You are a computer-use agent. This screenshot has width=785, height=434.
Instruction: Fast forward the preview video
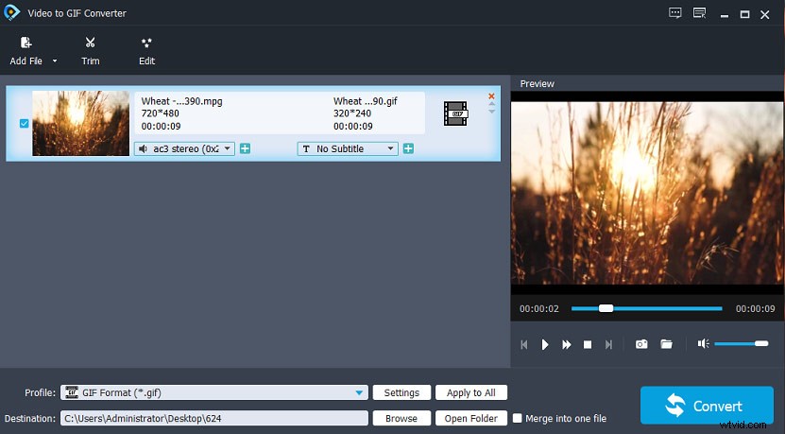[566, 344]
